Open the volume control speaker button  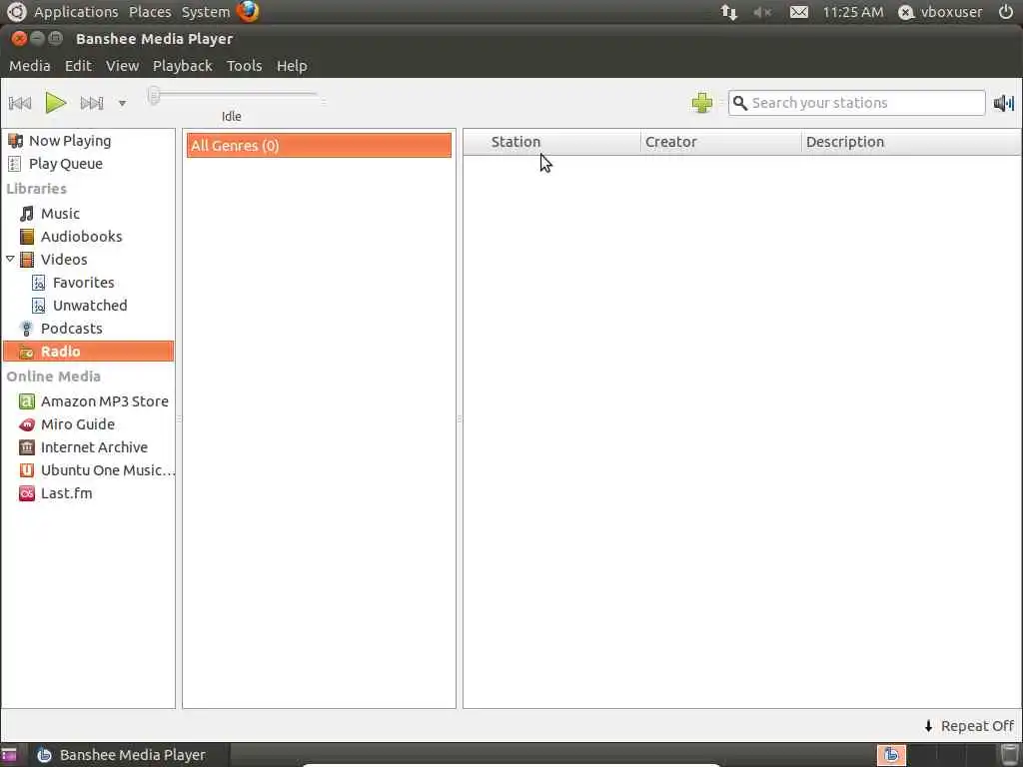coord(1004,103)
